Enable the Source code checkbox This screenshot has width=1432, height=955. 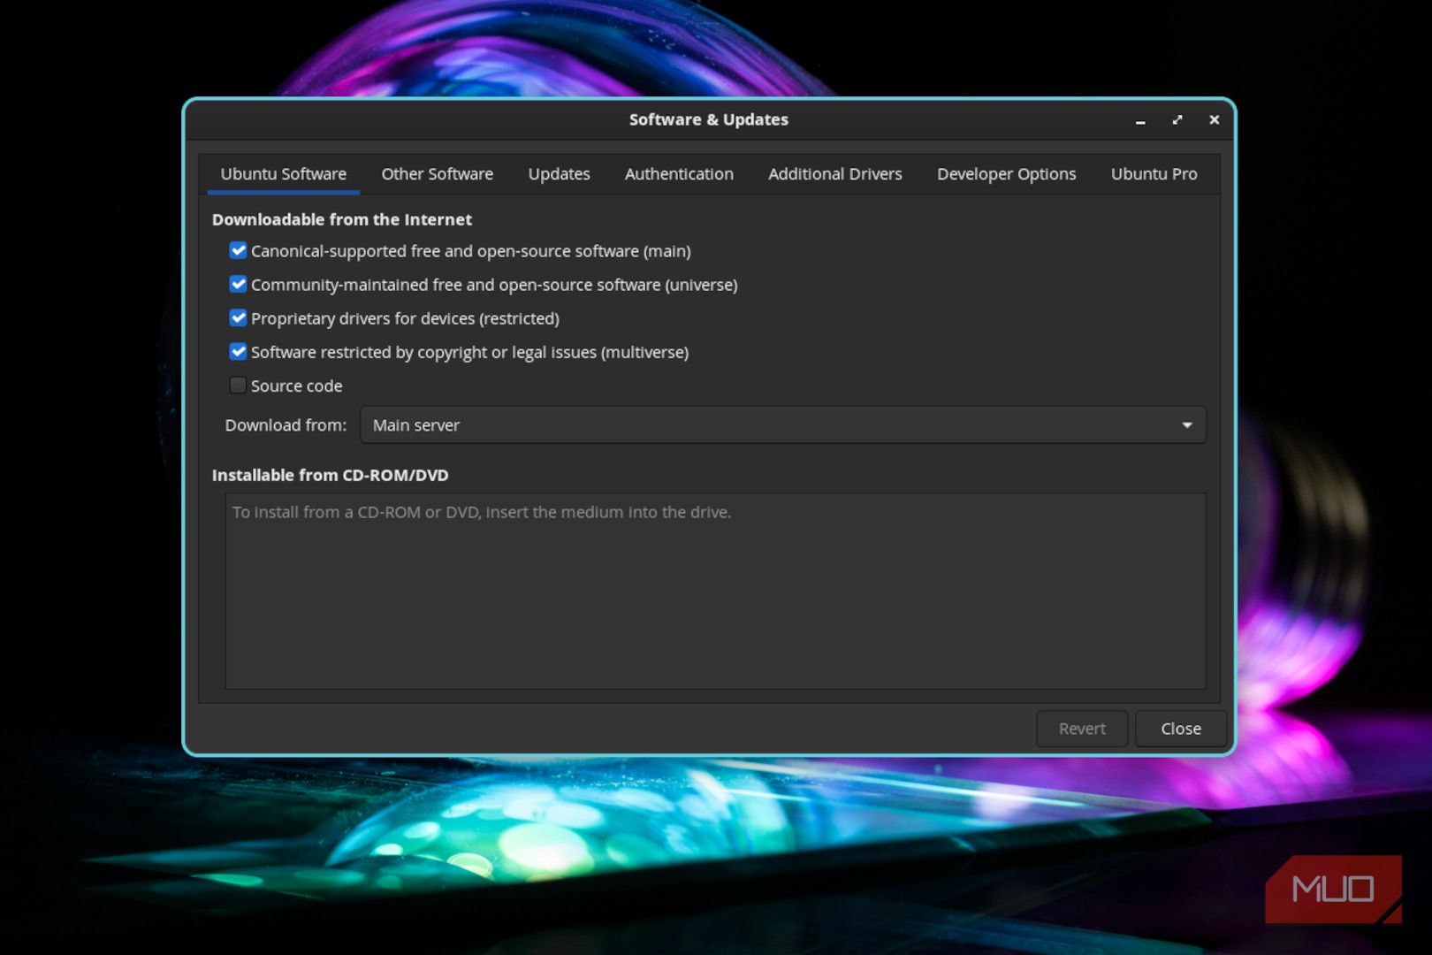pyautogui.click(x=238, y=386)
